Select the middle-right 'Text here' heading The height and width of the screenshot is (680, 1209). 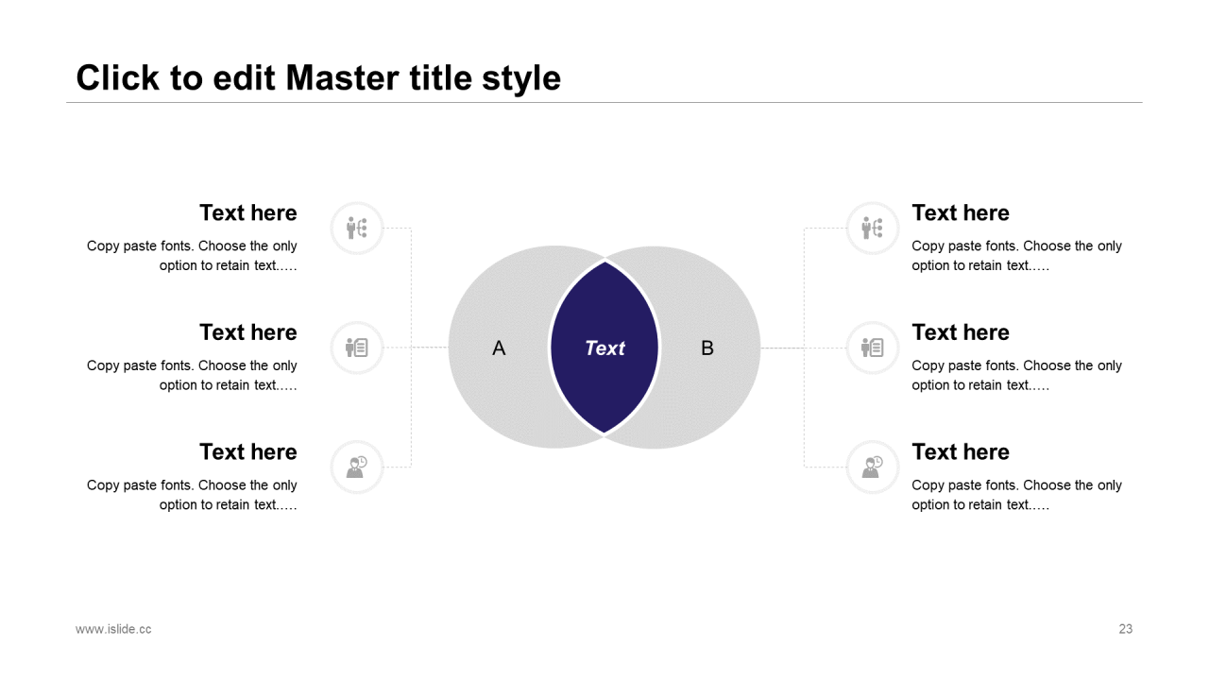point(961,332)
